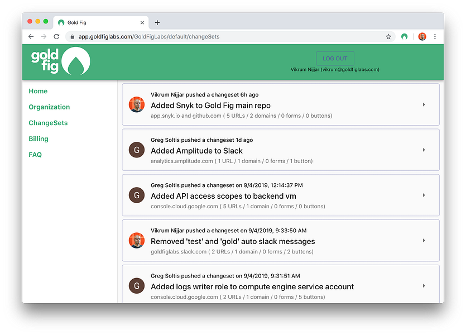Open Chrome's three-dot menu

[435, 36]
